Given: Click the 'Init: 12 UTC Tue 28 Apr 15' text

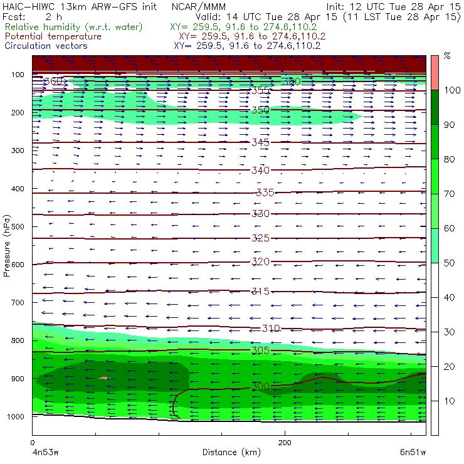Looking at the screenshot, I should 393,6.
